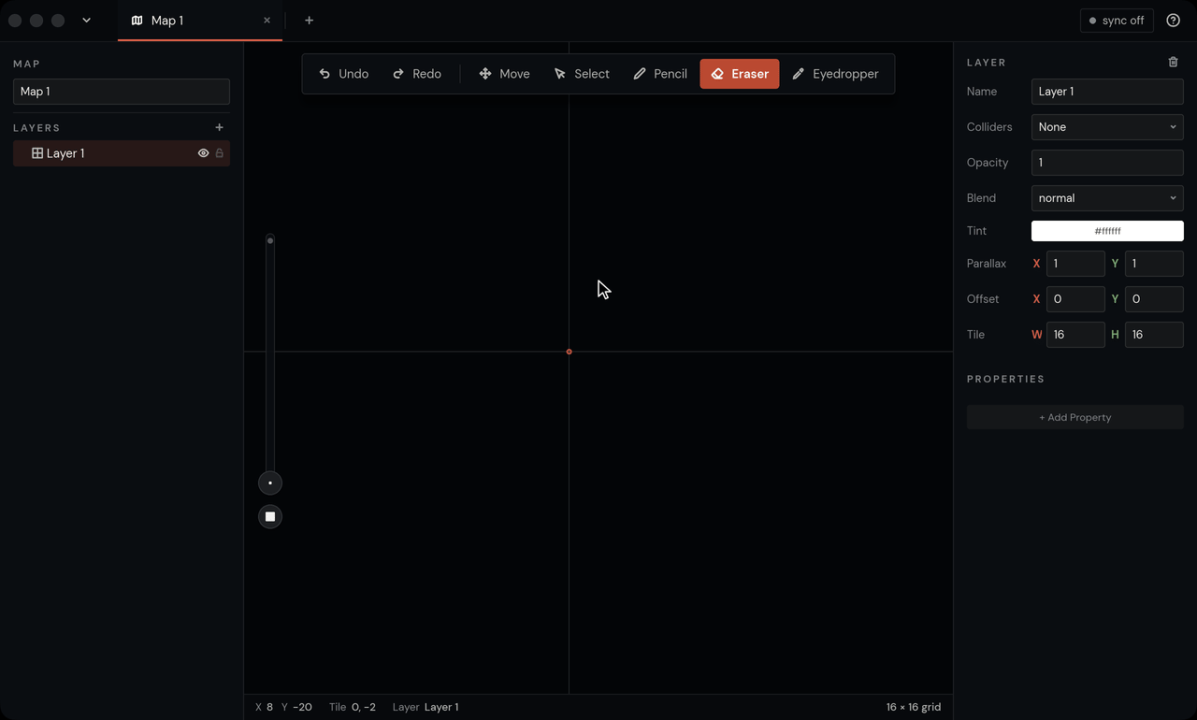
Task: Open the Colliders dropdown
Action: point(1107,127)
